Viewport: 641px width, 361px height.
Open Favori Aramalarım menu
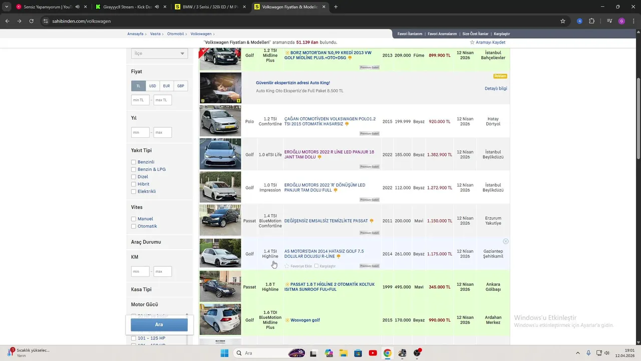(x=442, y=34)
